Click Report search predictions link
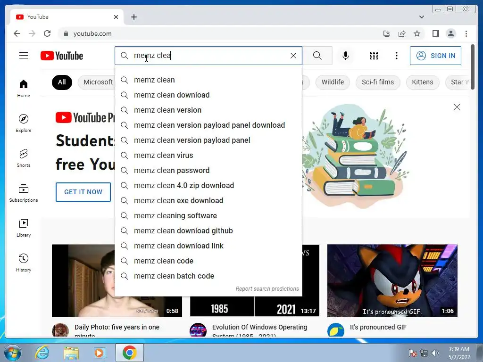The width and height of the screenshot is (483, 362). (x=267, y=289)
